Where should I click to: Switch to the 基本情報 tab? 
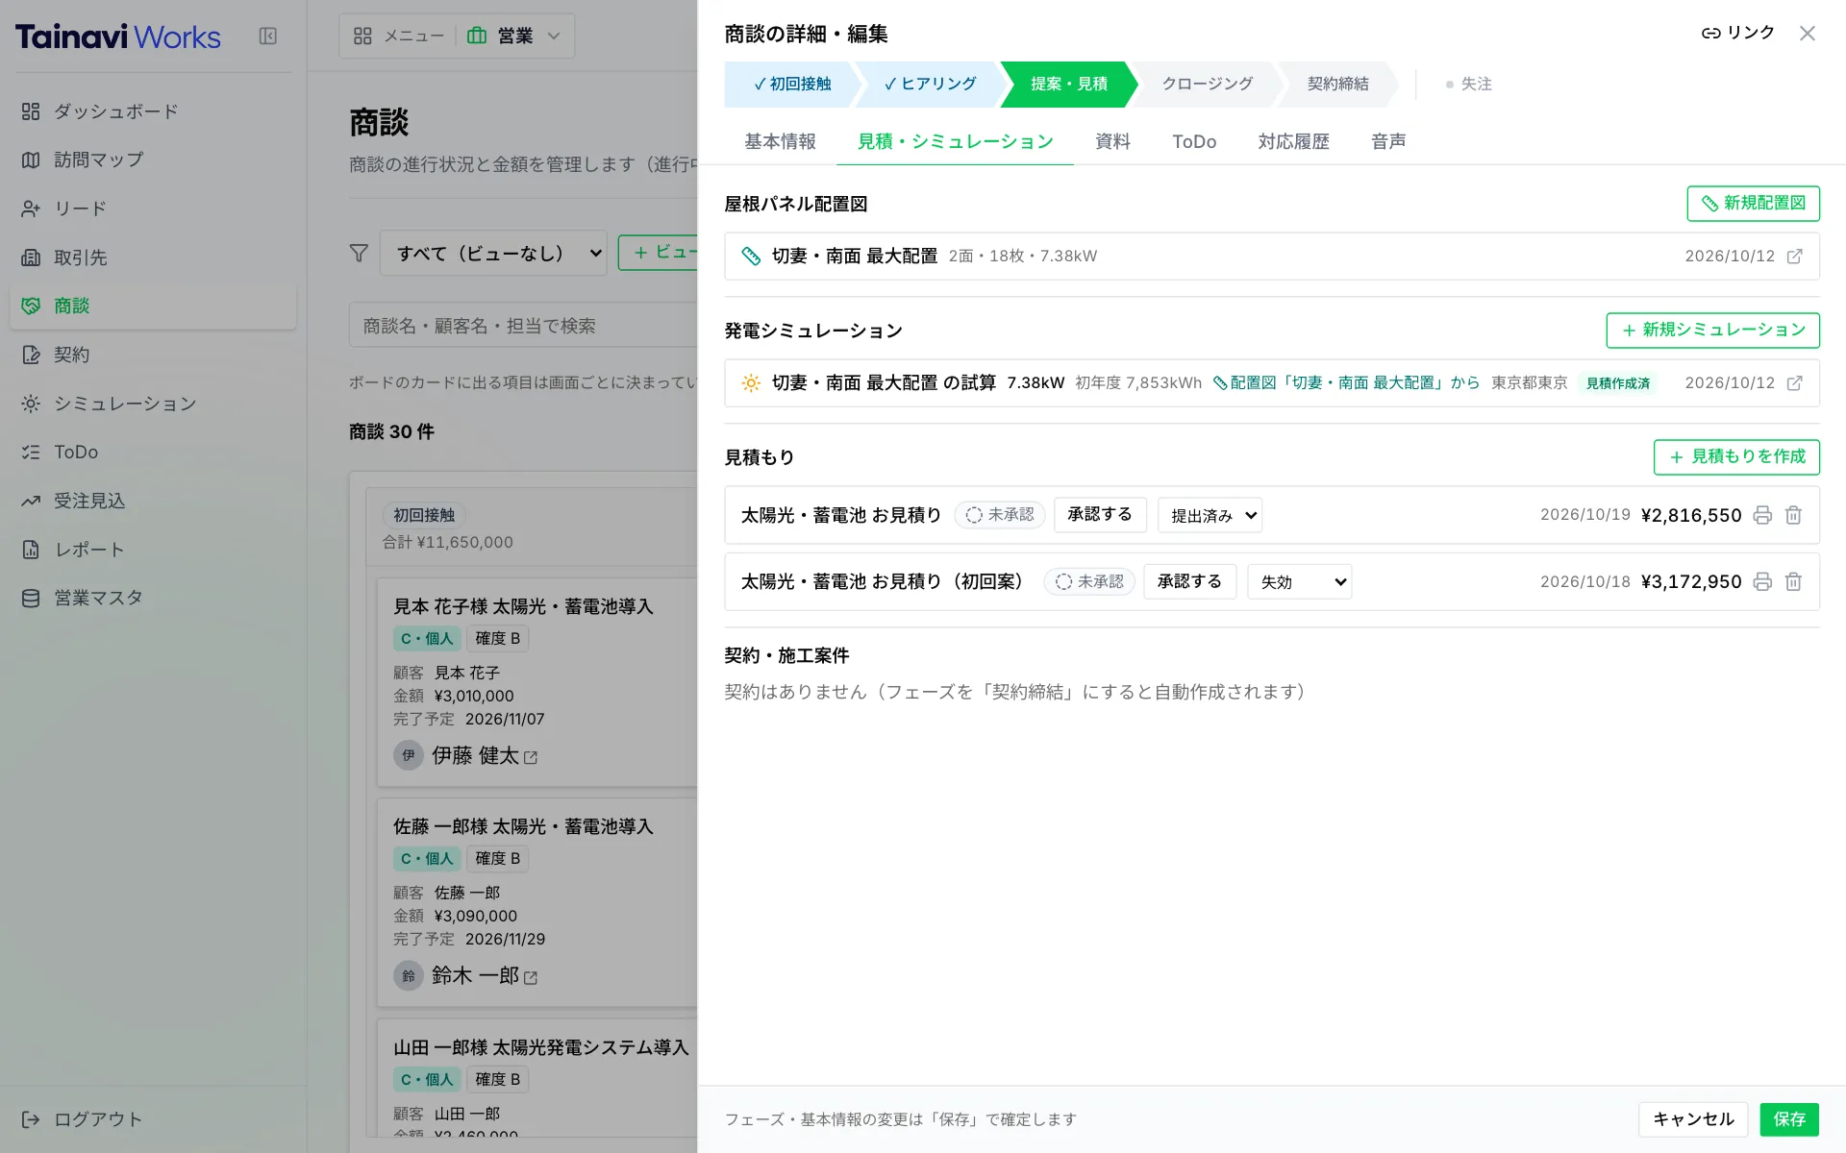(x=780, y=142)
